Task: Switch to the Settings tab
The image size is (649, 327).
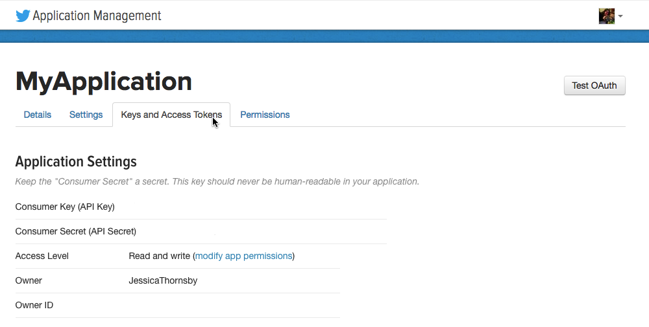Action: (86, 115)
